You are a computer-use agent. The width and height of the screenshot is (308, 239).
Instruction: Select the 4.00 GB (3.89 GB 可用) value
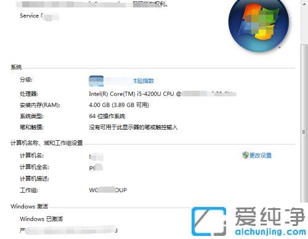pyautogui.click(x=119, y=105)
